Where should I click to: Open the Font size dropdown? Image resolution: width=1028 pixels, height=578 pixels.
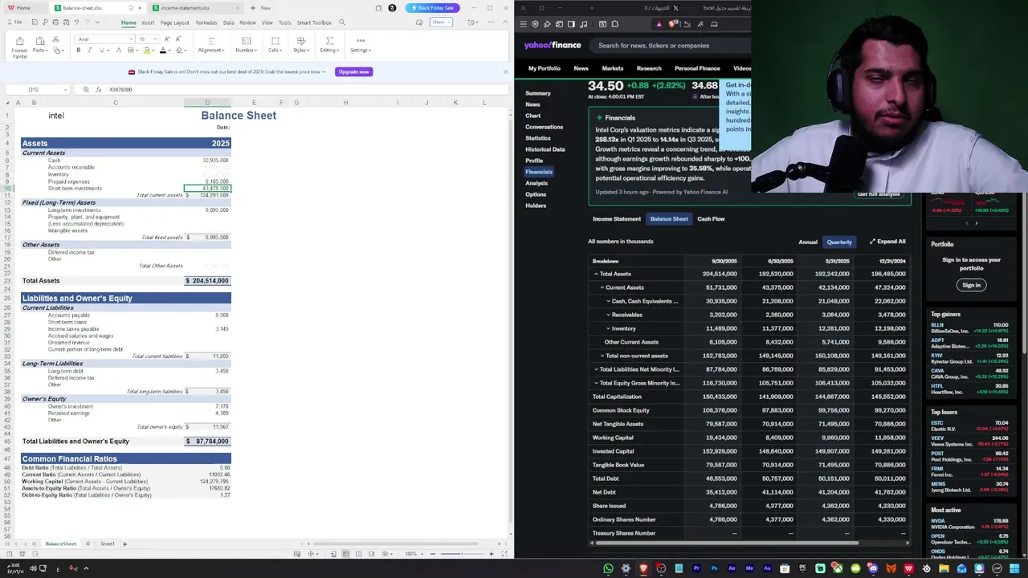147,39
